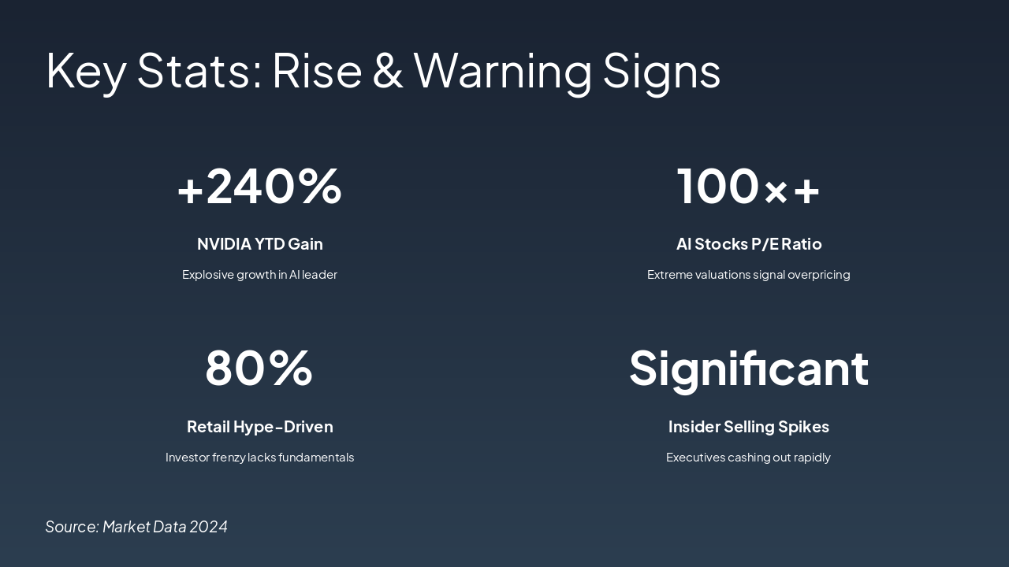Select the "AI Stocks P/E Ratio" label

tap(748, 244)
